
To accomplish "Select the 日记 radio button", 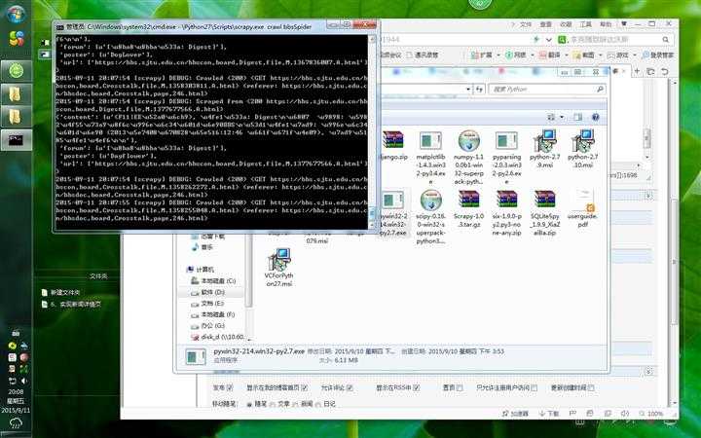I will click(x=317, y=404).
